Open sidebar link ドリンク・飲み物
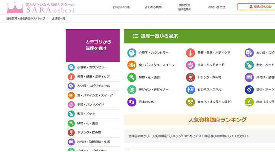This screenshot has width=275, height=152. click(89, 133)
